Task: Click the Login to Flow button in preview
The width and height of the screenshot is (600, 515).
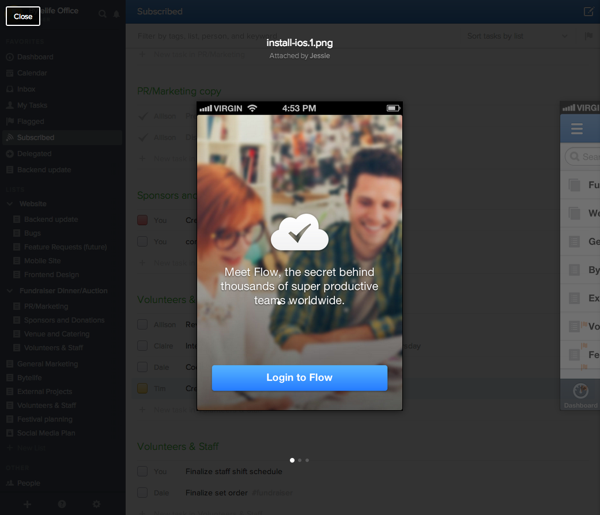Action: tap(299, 378)
